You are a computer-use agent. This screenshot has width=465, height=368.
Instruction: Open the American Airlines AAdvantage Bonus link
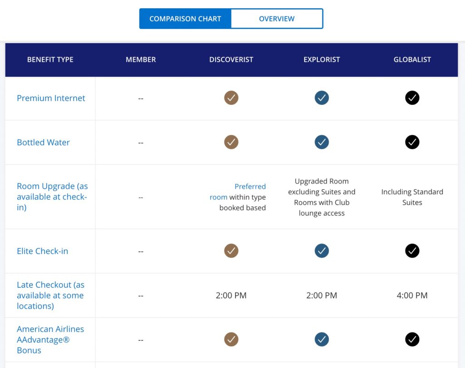(50, 339)
